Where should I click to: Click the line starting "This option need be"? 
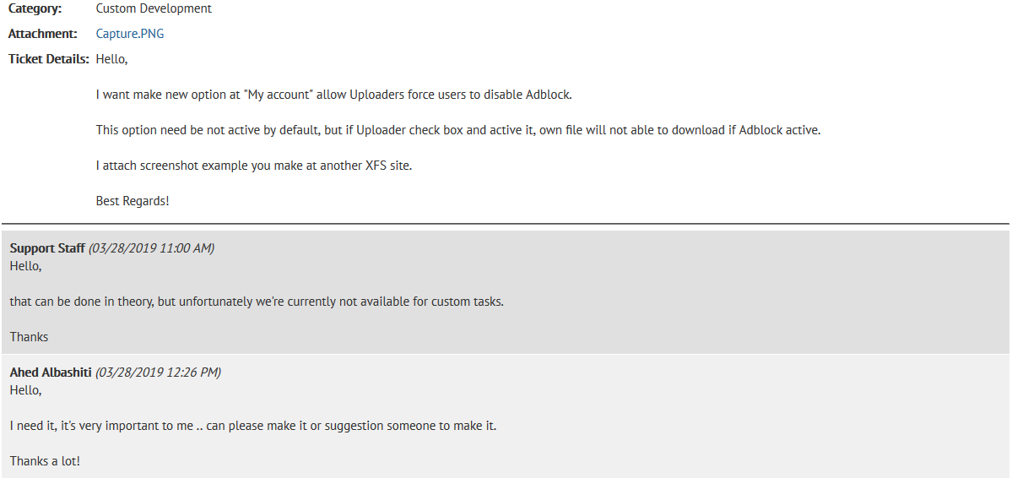pyautogui.click(x=458, y=130)
